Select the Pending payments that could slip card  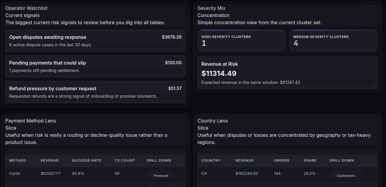click(95, 66)
